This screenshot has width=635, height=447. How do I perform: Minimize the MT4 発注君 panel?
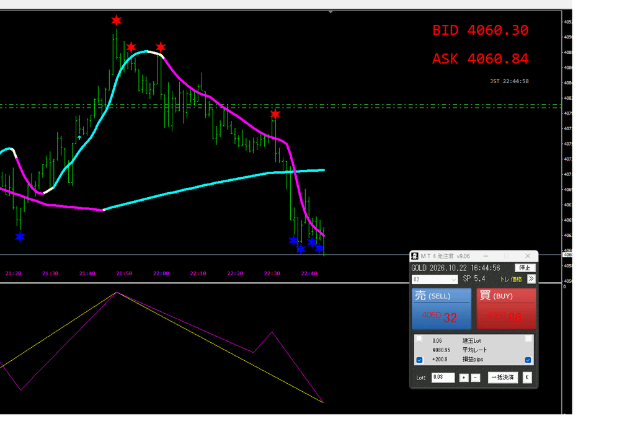click(x=486, y=256)
